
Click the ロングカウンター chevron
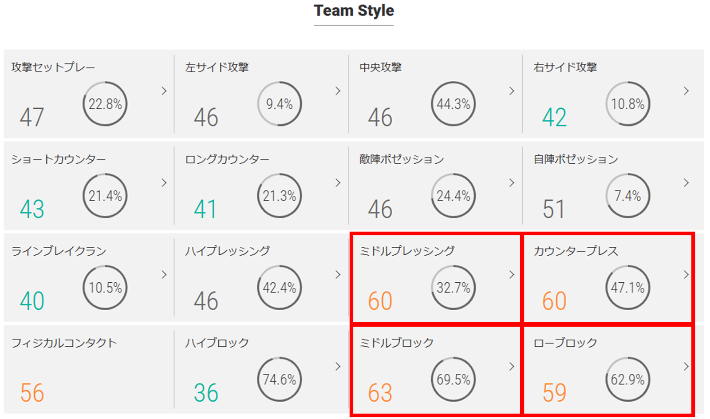tap(338, 183)
